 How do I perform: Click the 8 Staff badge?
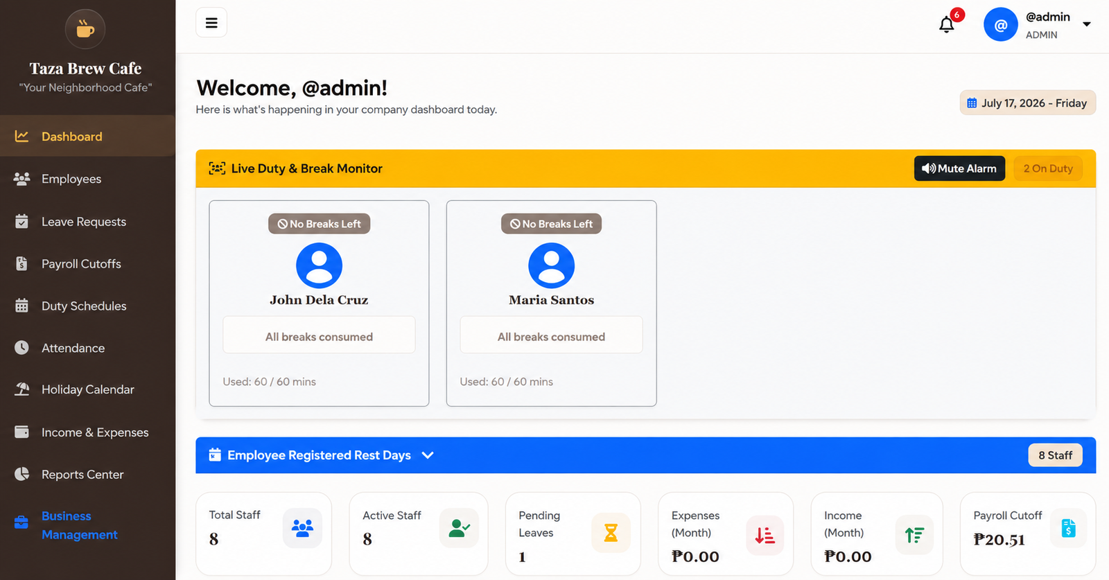[1055, 455]
